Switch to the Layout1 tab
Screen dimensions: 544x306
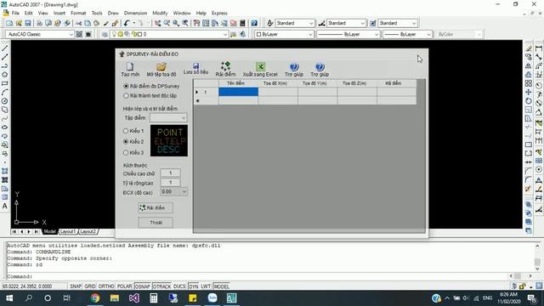[x=68, y=231]
